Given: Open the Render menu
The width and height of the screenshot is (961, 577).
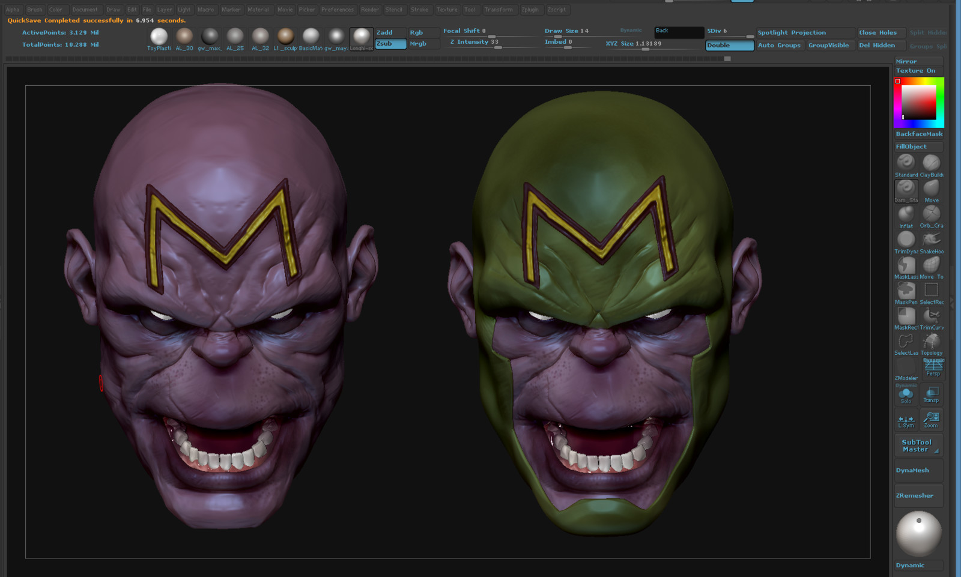Looking at the screenshot, I should pyautogui.click(x=370, y=10).
